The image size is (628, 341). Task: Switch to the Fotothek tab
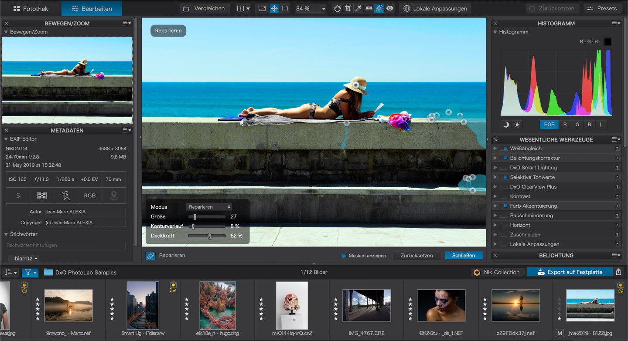[31, 8]
